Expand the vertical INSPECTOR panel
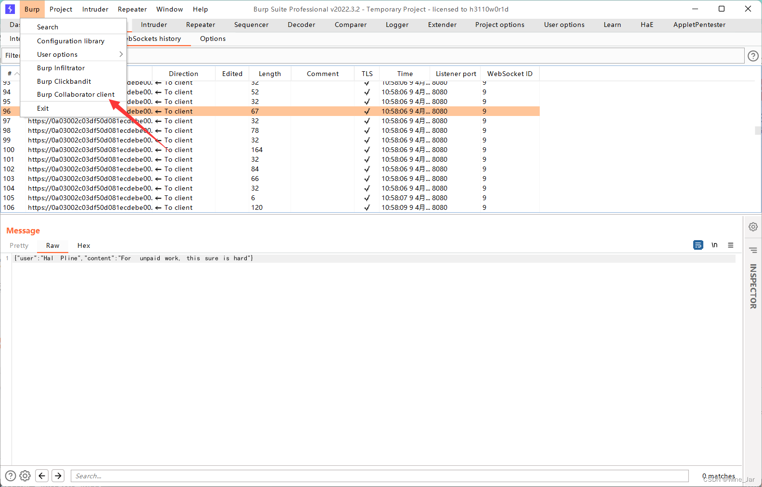The image size is (762, 487). 753,286
